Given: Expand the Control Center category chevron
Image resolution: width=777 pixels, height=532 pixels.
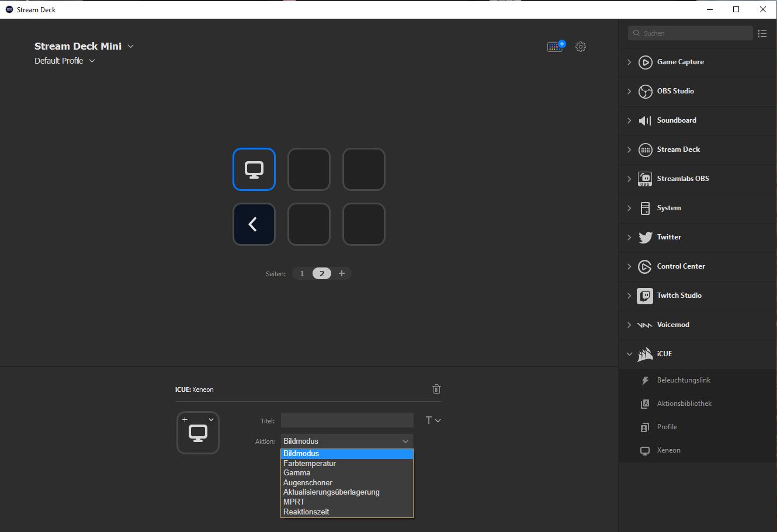Looking at the screenshot, I should click(629, 266).
